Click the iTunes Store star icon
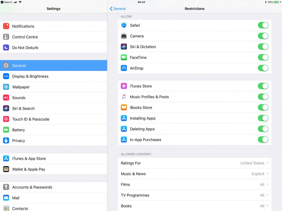The height and width of the screenshot is (211, 282). [123, 86]
